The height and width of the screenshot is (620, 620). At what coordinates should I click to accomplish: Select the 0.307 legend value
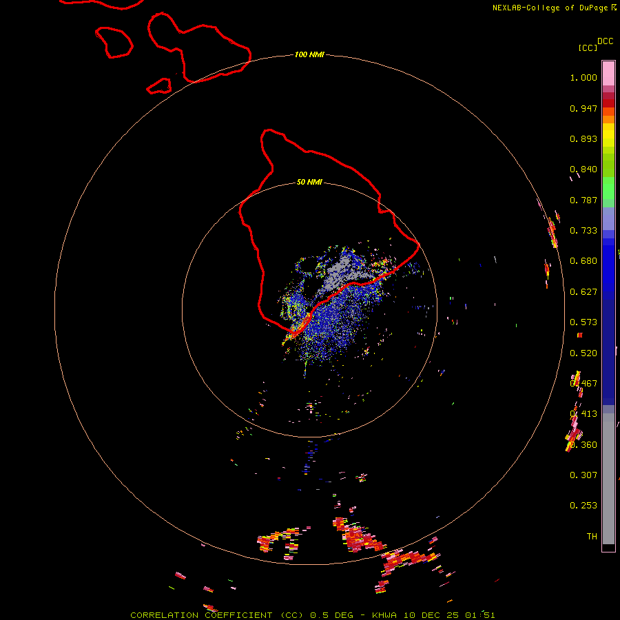(583, 475)
